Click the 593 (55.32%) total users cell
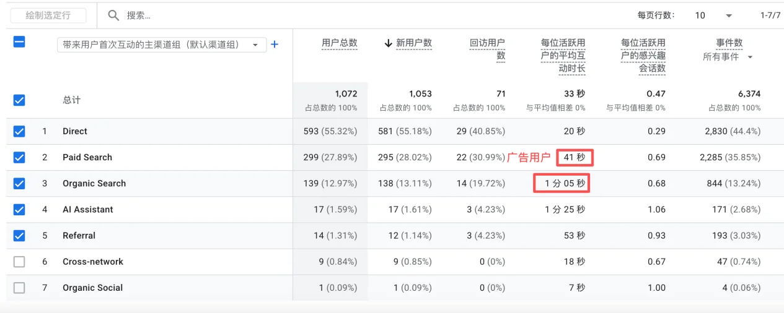784x313 pixels. [330, 131]
